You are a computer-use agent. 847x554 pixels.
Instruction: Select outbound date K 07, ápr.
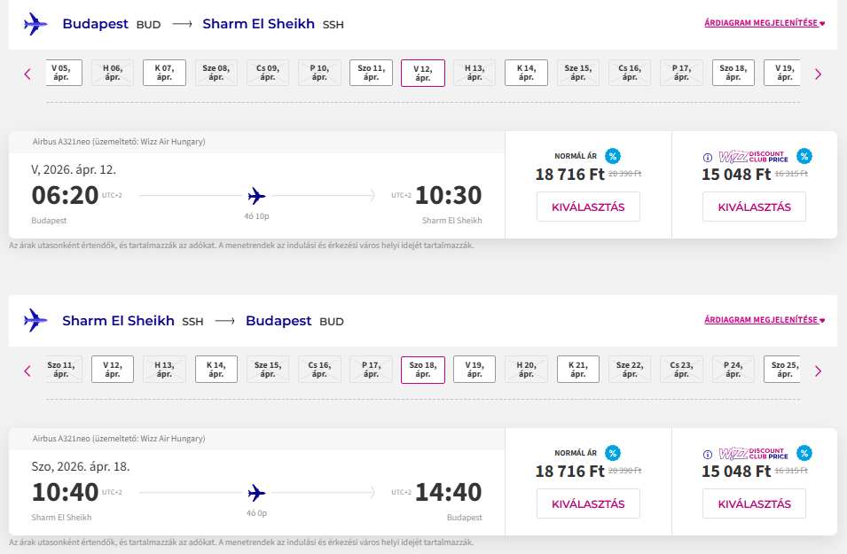pyautogui.click(x=164, y=73)
